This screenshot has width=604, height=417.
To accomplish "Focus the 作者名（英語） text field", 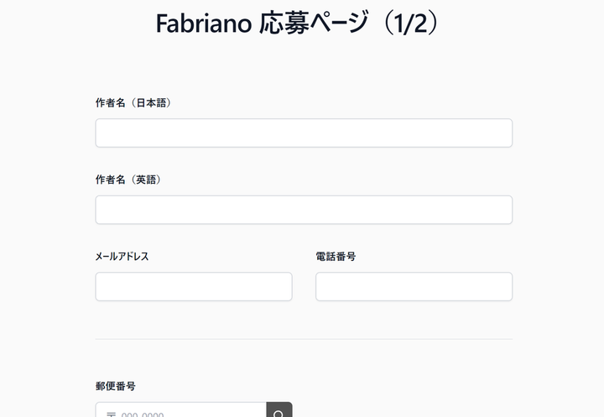I will 304,210.
